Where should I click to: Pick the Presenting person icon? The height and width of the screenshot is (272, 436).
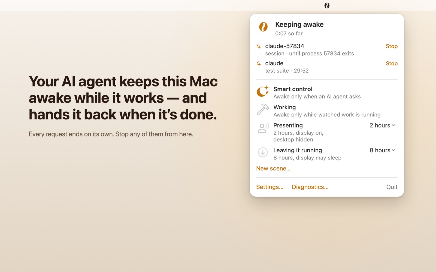[x=263, y=128]
